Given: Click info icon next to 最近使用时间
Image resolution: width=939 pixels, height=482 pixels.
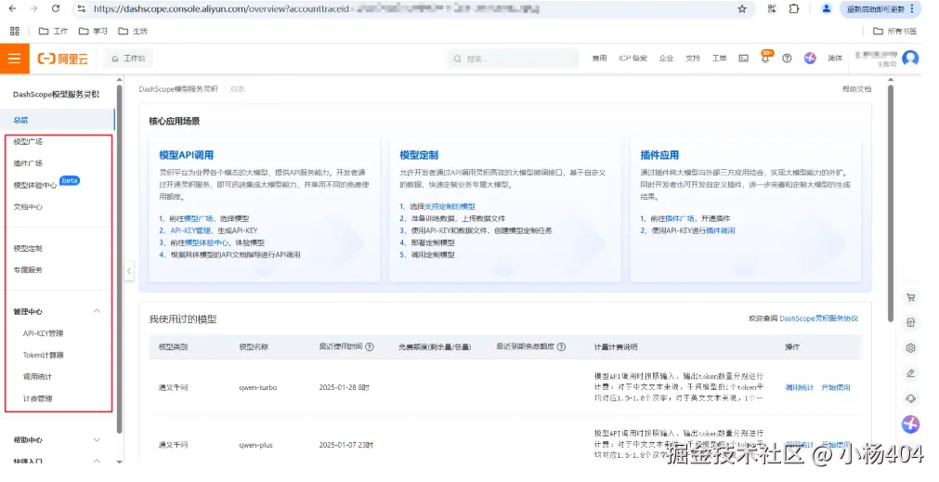Looking at the screenshot, I should 370,346.
